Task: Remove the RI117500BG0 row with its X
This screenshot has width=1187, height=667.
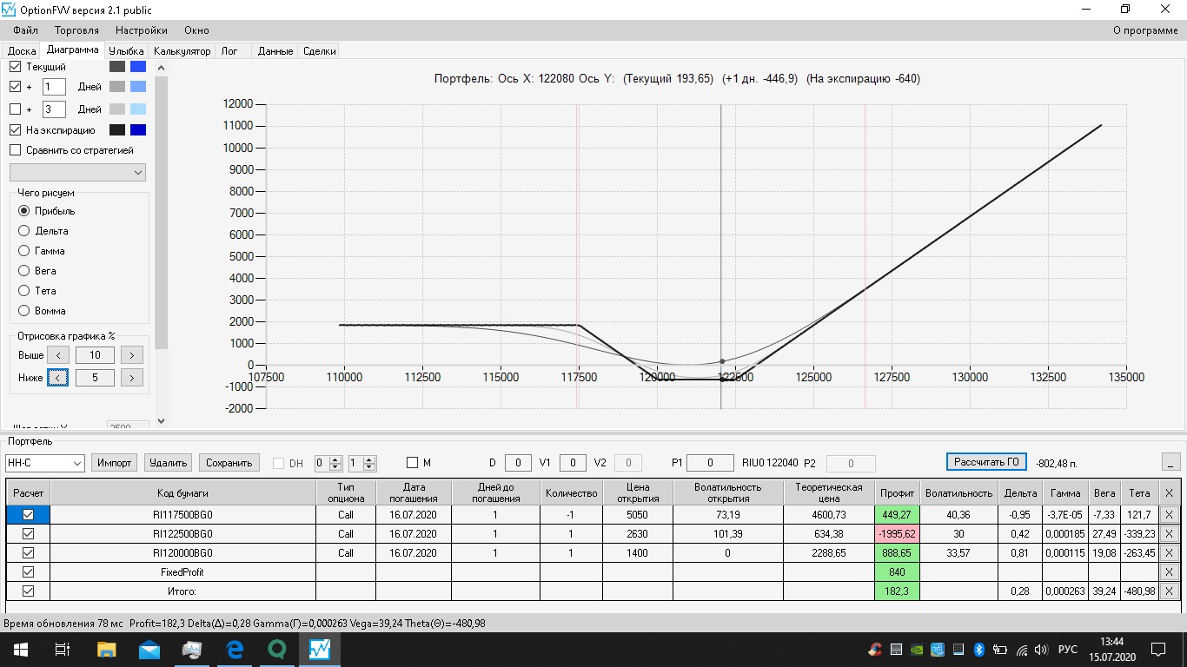Action: [x=1169, y=515]
